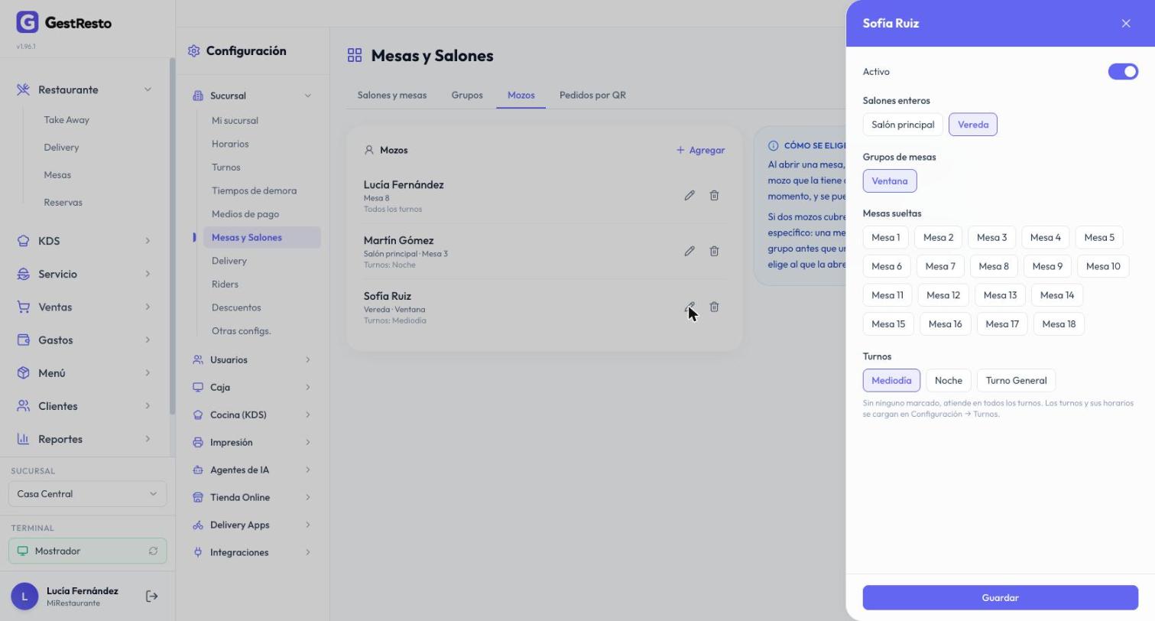This screenshot has height=621, width=1155.
Task: Click the Impresión printer icon
Action: pyautogui.click(x=198, y=443)
